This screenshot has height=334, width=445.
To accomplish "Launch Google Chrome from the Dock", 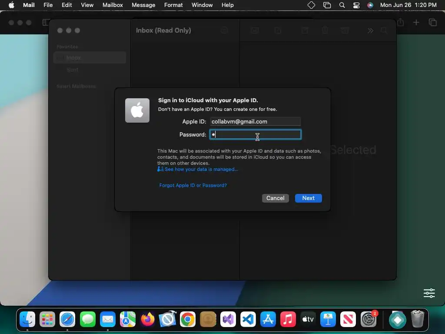I will (188, 319).
